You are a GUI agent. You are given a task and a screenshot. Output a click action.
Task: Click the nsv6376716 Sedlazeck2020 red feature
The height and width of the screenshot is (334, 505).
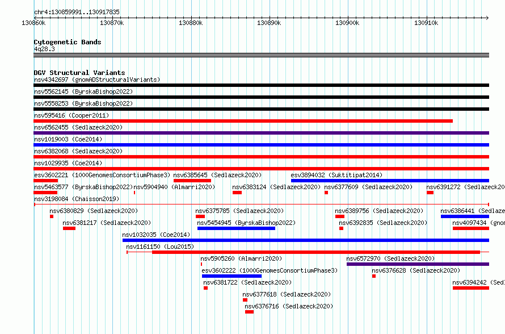tap(249, 312)
